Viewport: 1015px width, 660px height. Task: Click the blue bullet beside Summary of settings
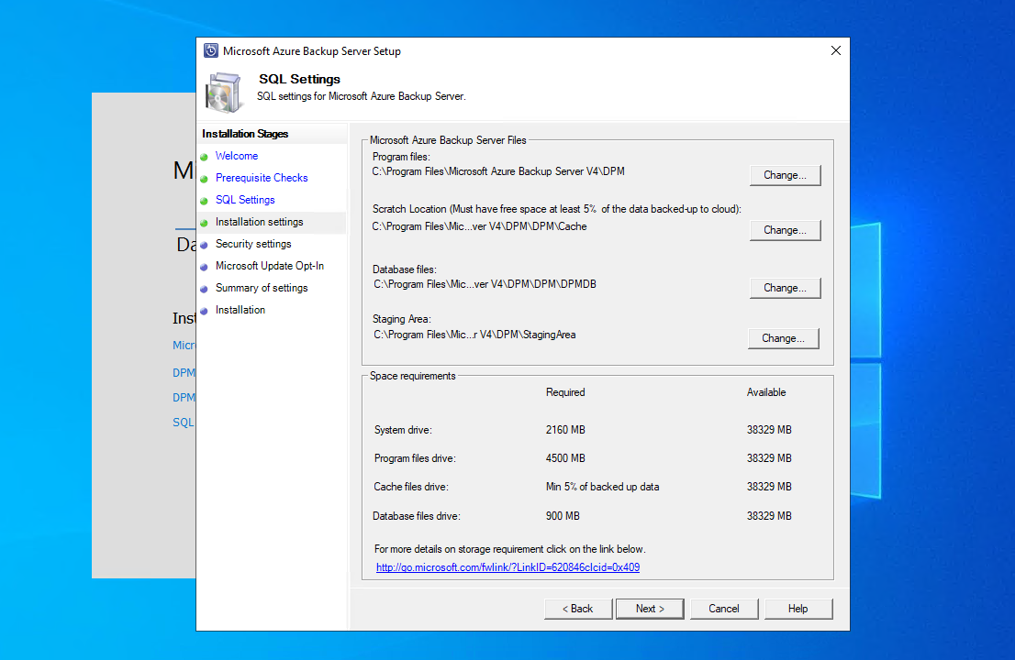pyautogui.click(x=204, y=289)
